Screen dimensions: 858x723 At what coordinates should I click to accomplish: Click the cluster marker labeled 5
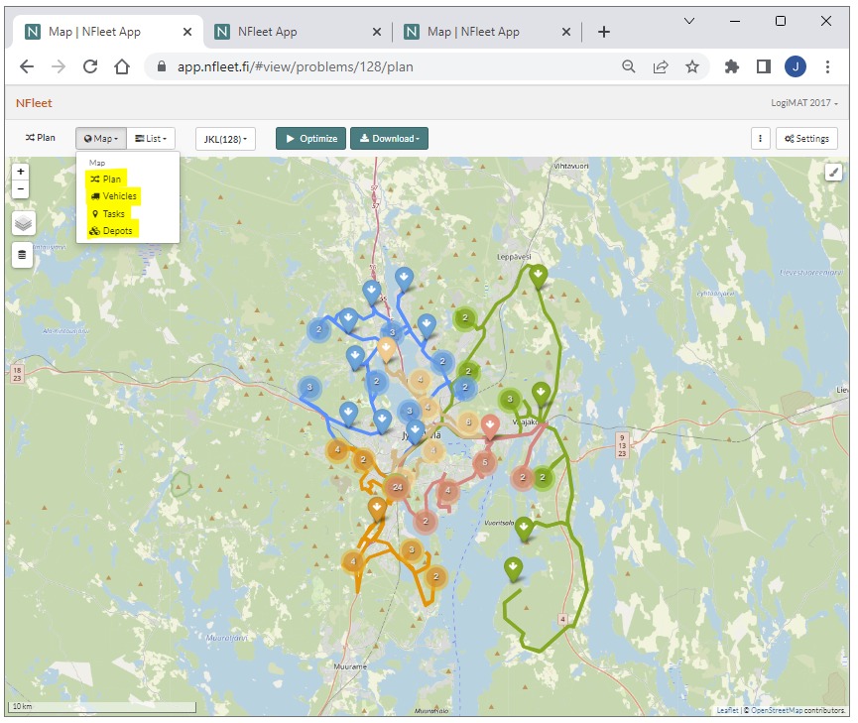pyautogui.click(x=484, y=462)
